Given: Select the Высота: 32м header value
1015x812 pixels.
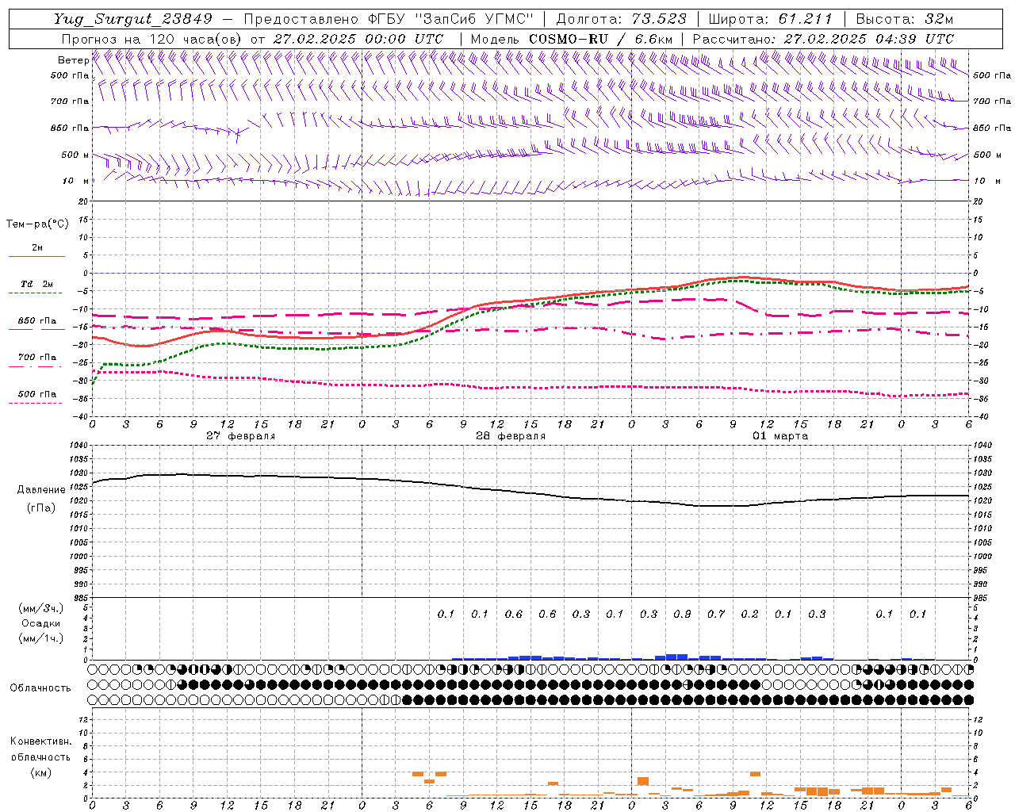Looking at the screenshot, I should [905, 19].
